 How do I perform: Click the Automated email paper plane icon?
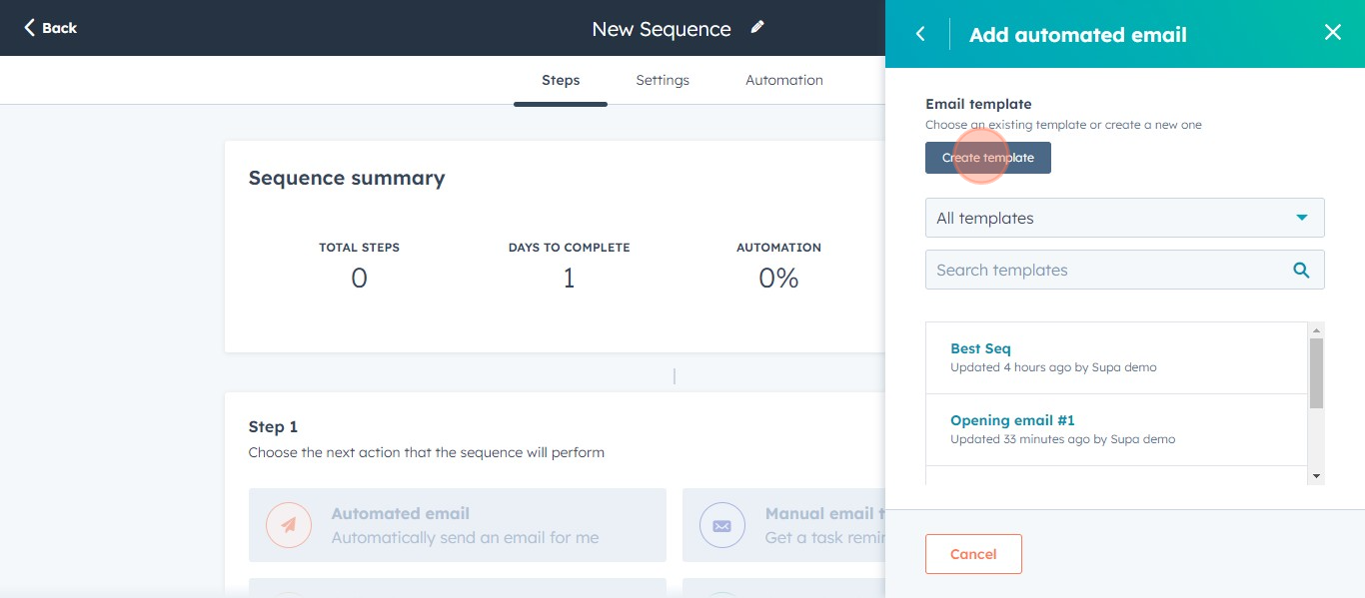coord(289,525)
